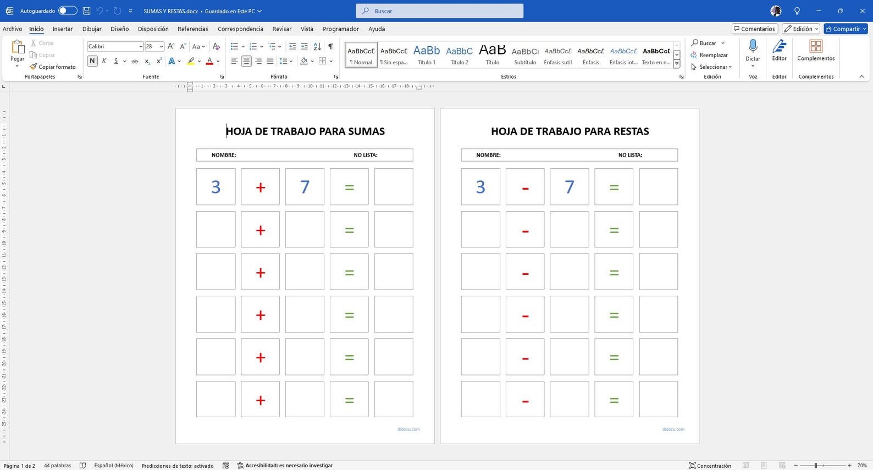
Task: Expand the styles gallery more arrow
Action: (677, 64)
